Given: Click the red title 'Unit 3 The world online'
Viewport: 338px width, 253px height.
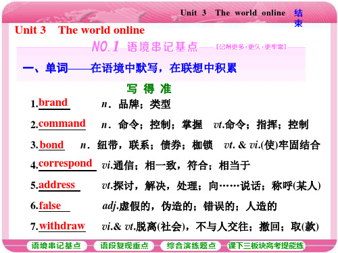Looking at the screenshot, I should click(x=80, y=30).
